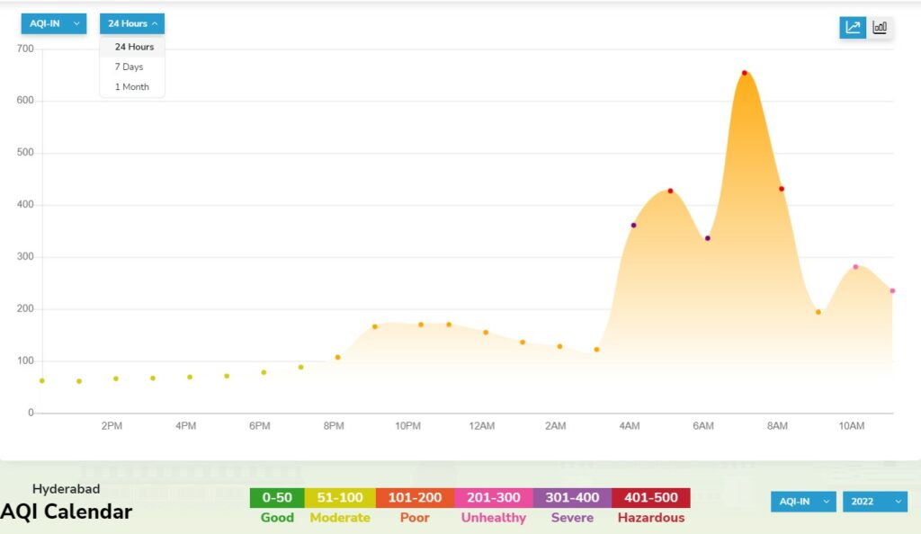Viewport: 921px width, 534px height.
Task: Click the '12AM' axis label
Action: click(x=482, y=426)
